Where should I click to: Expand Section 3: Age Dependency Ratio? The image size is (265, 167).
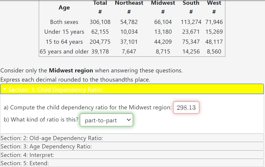(x=132, y=146)
